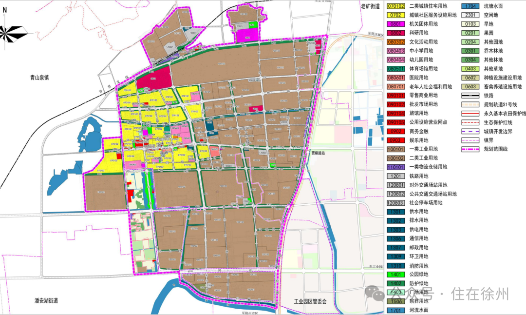Click the 排水用地 legend label
Image resolution: width=526 pixels, height=315 pixels.
[419, 220]
